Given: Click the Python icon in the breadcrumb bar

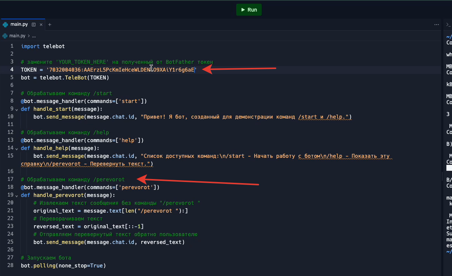Looking at the screenshot, I should point(4,35).
